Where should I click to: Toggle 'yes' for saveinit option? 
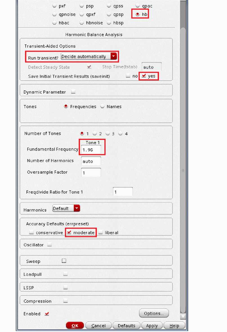point(144,76)
